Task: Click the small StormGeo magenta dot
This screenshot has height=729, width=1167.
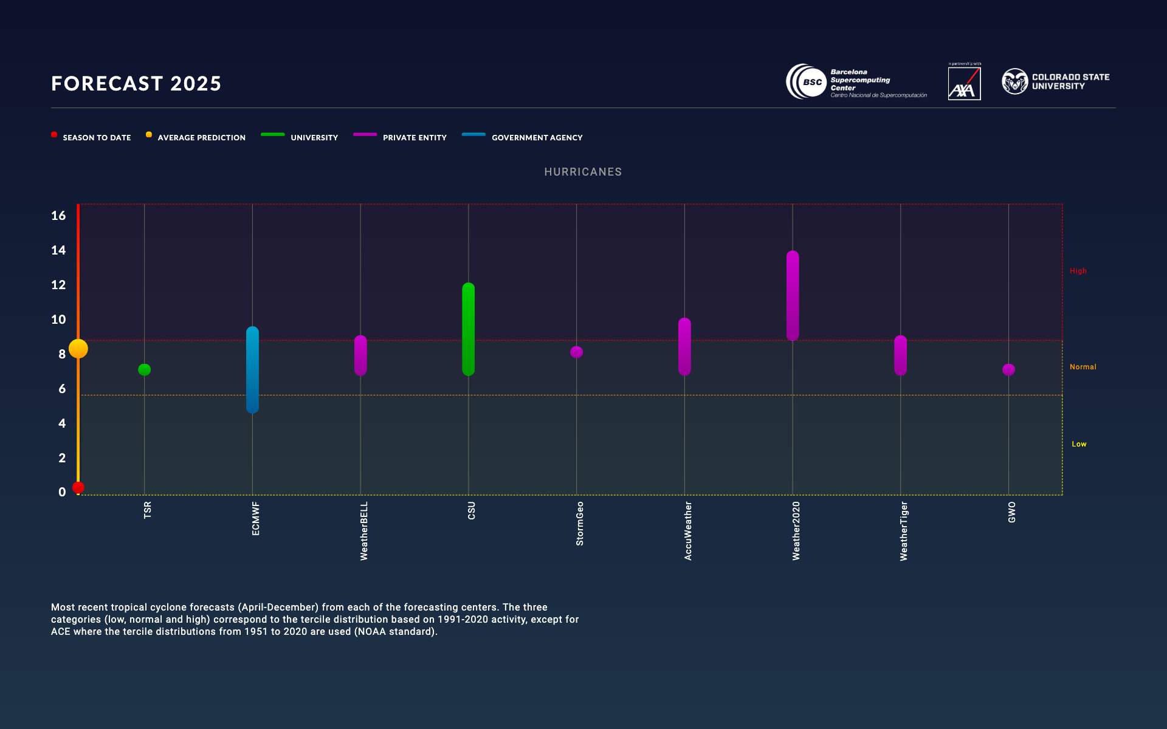Action: point(576,351)
